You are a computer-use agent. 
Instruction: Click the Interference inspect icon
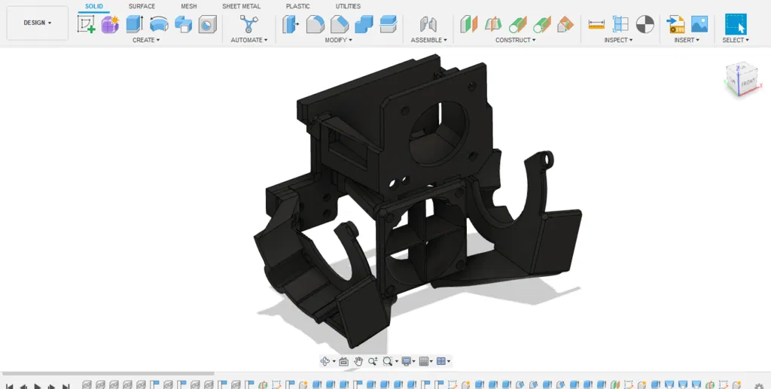[620, 24]
